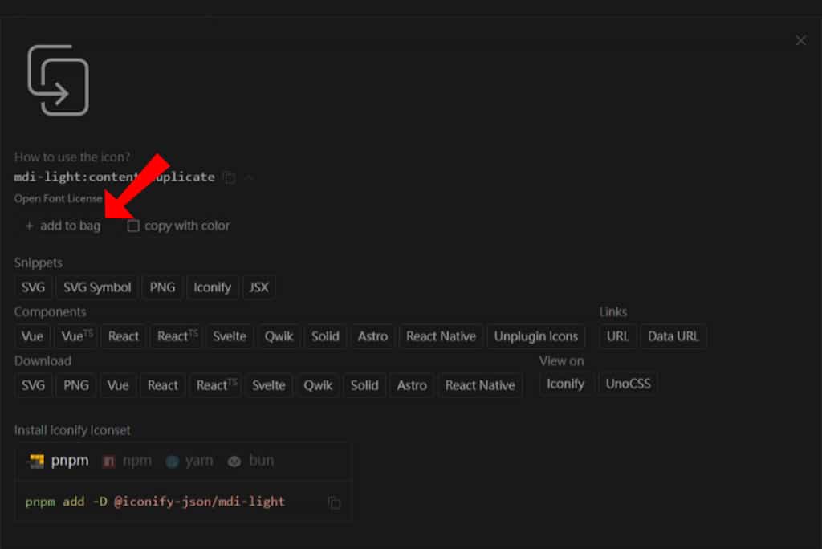Copy the React TS component under Components

[x=177, y=336]
